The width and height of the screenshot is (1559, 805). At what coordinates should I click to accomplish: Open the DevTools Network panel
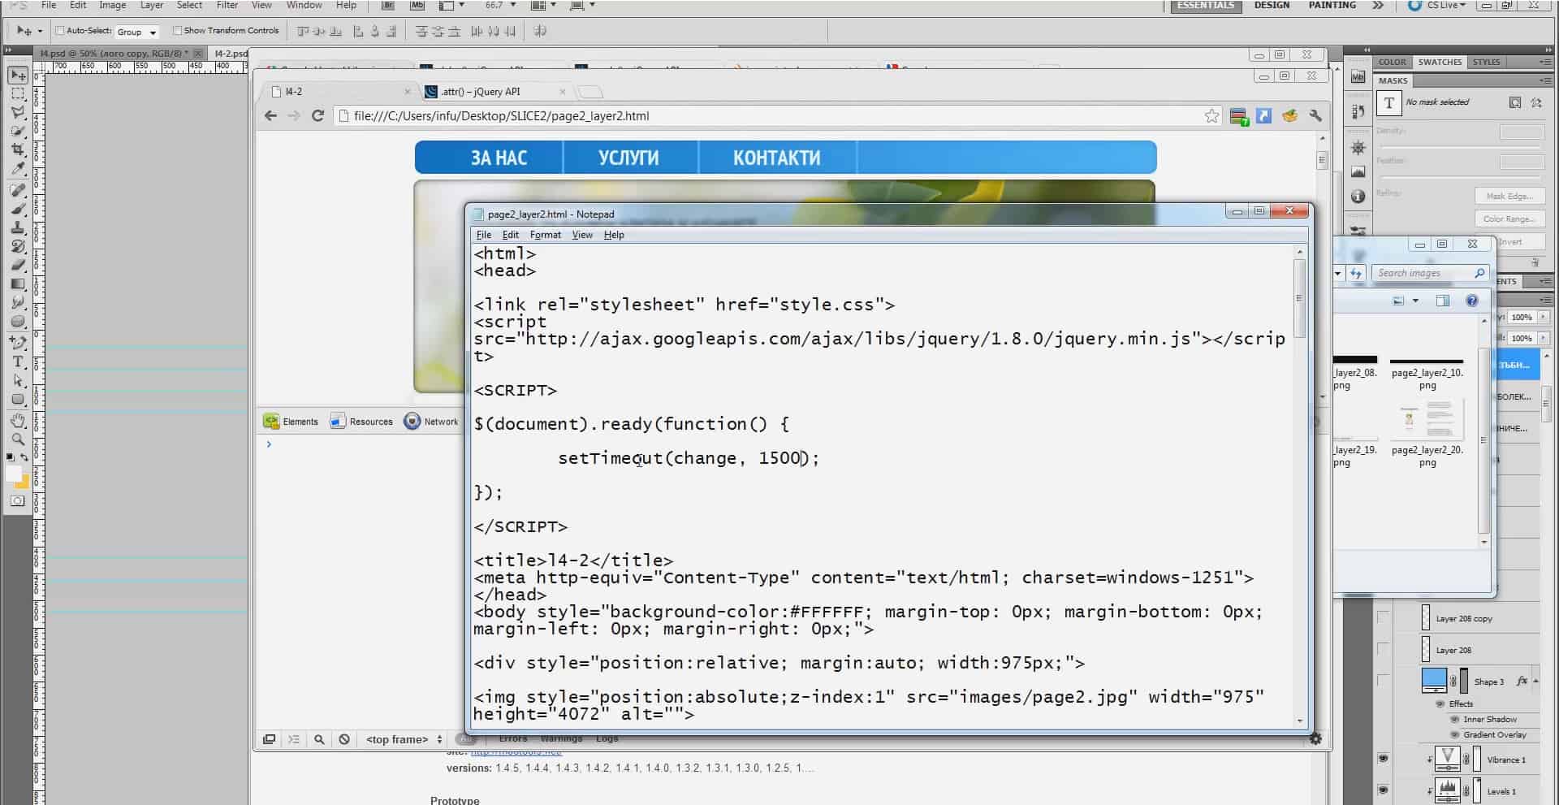pyautogui.click(x=432, y=421)
